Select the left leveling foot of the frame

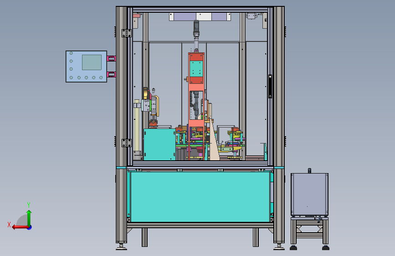point(122,247)
